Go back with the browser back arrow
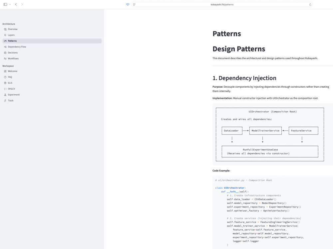The height and width of the screenshot is (249, 333). pyautogui.click(x=16, y=4)
